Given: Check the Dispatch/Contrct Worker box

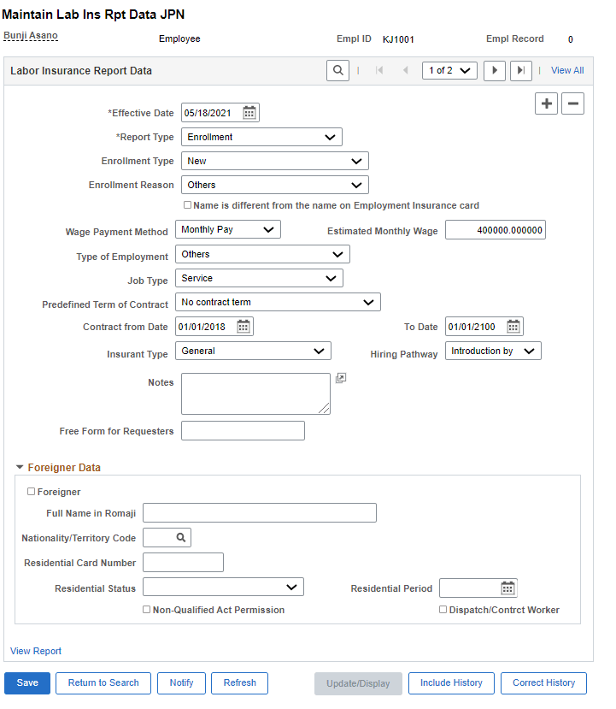Looking at the screenshot, I should click(x=443, y=609).
